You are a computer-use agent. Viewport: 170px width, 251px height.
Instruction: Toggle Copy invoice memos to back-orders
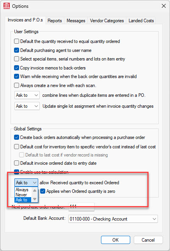17,68
